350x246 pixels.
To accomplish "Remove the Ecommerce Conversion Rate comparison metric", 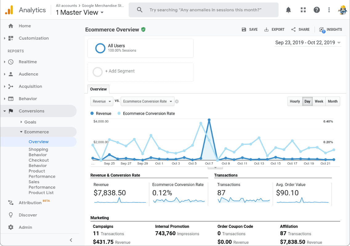I will (x=177, y=101).
